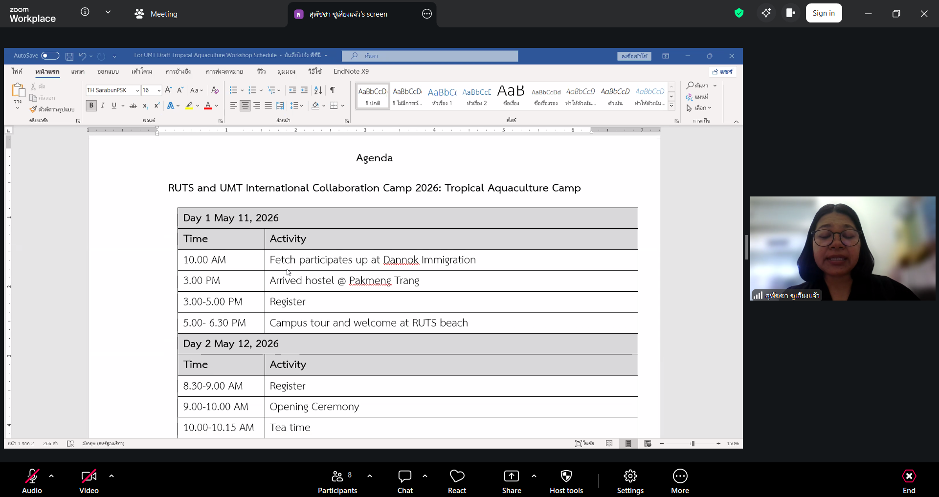Open the React emoji menu

point(457,481)
